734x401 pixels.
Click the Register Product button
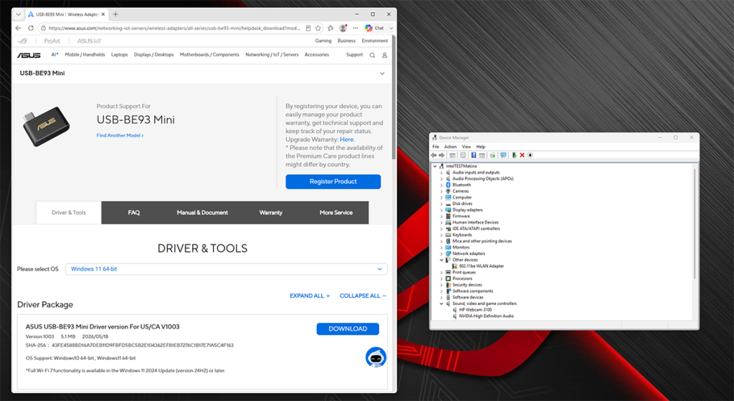333,181
